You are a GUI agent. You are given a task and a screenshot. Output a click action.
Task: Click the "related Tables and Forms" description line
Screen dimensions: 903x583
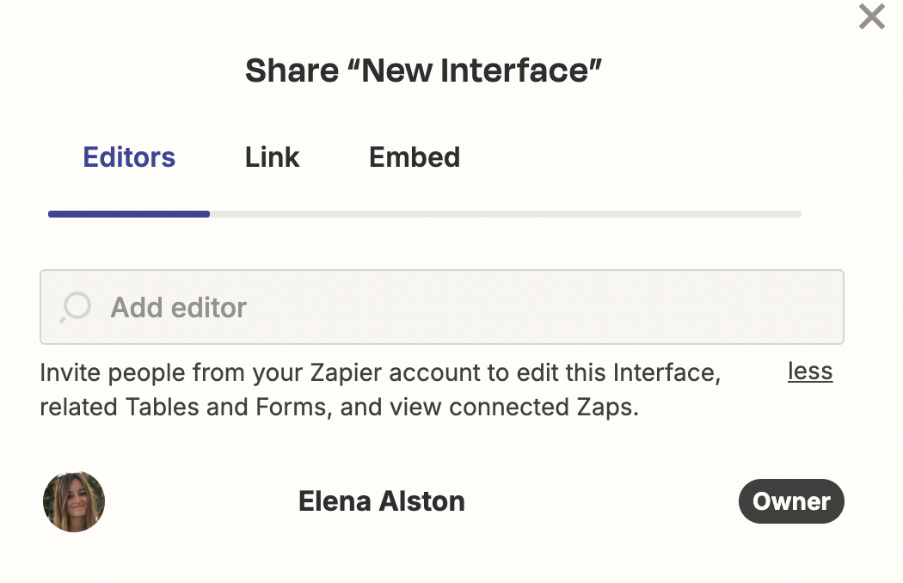pyautogui.click(x=185, y=407)
